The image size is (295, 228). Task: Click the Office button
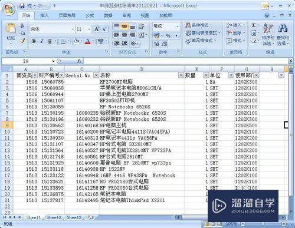(9, 9)
